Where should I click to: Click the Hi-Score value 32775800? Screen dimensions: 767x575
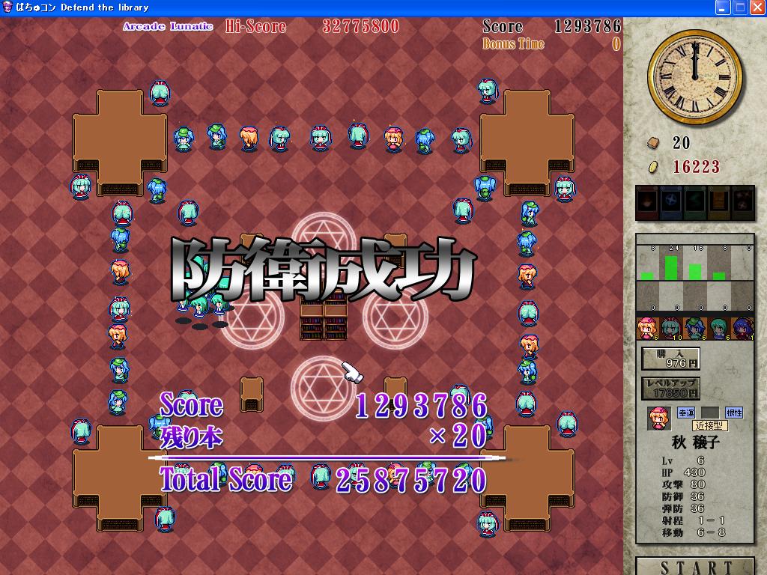(360, 26)
